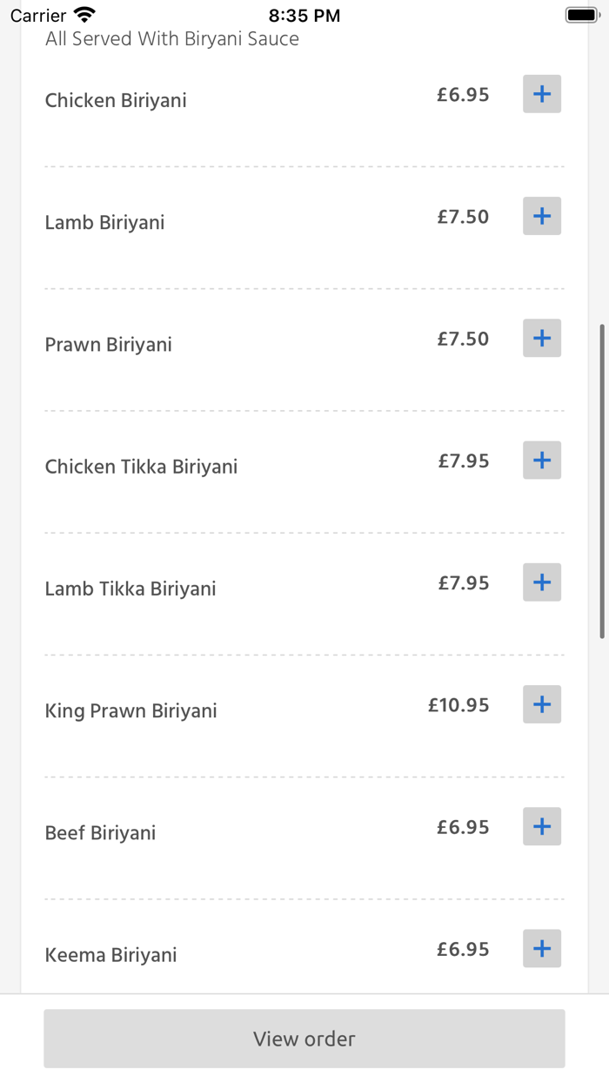Tap the battery indicator in the status bar
The image size is (609, 1083).
pyautogui.click(x=581, y=13)
